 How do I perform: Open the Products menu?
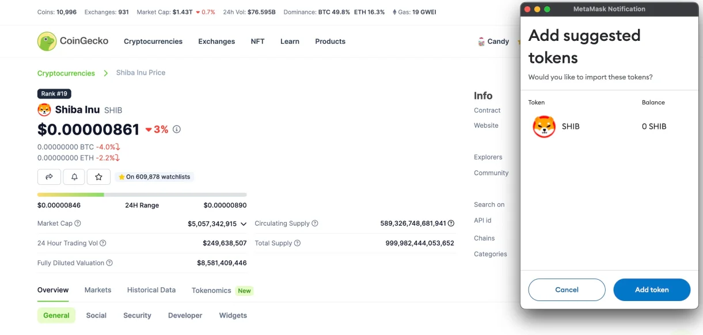point(330,41)
